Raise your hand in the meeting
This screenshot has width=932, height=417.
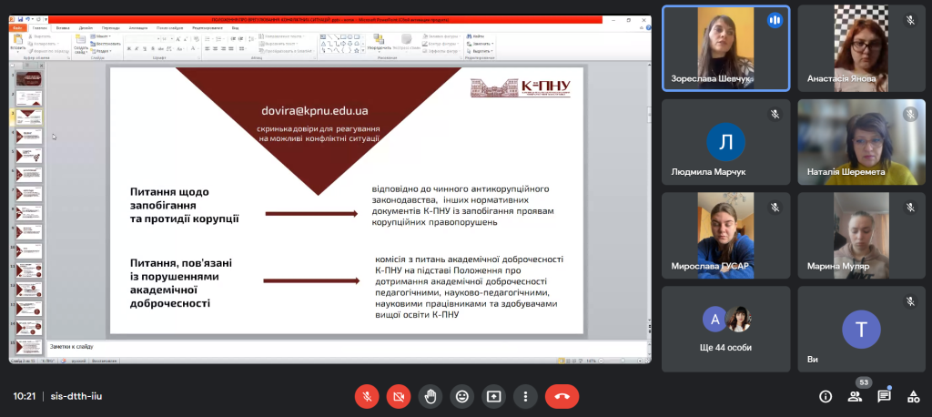(430, 396)
